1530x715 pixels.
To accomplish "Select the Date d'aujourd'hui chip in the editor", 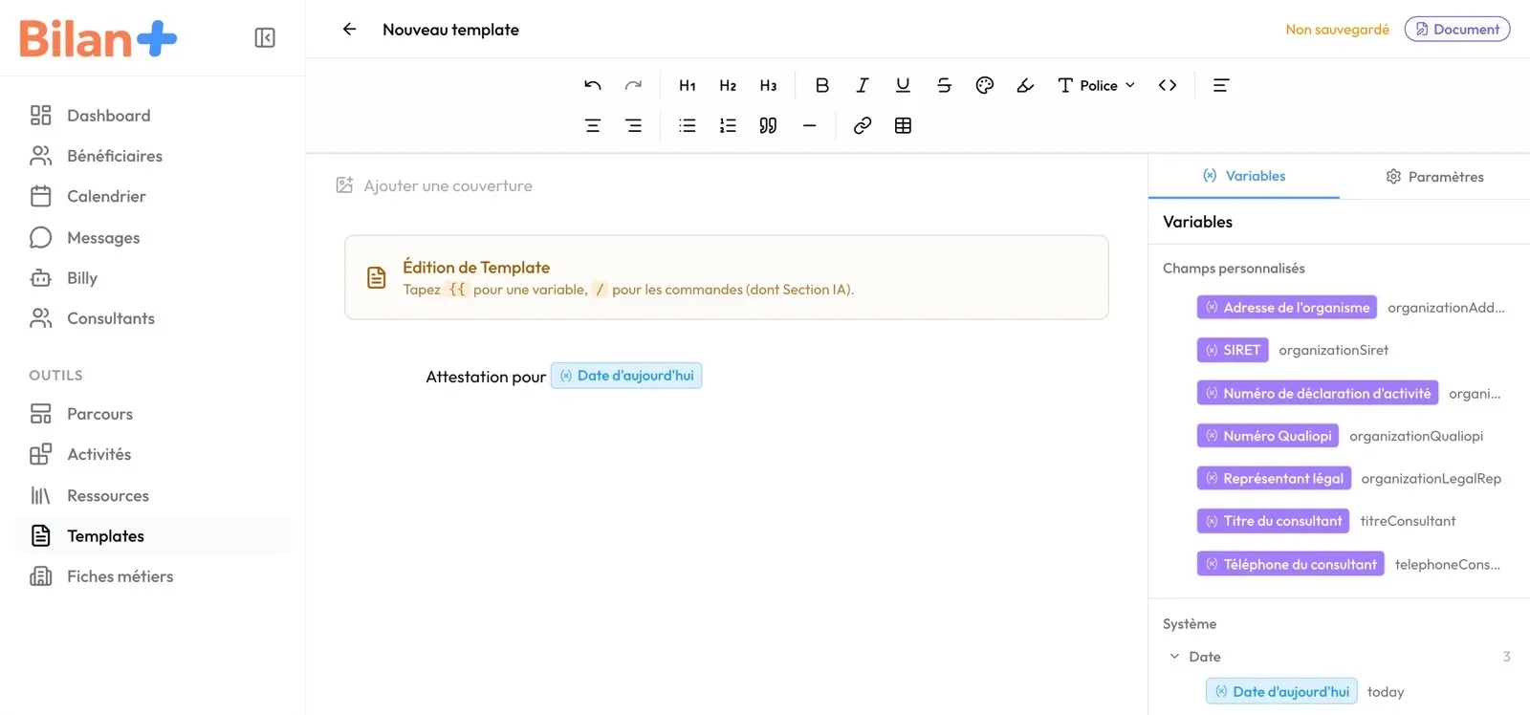I will (626, 376).
